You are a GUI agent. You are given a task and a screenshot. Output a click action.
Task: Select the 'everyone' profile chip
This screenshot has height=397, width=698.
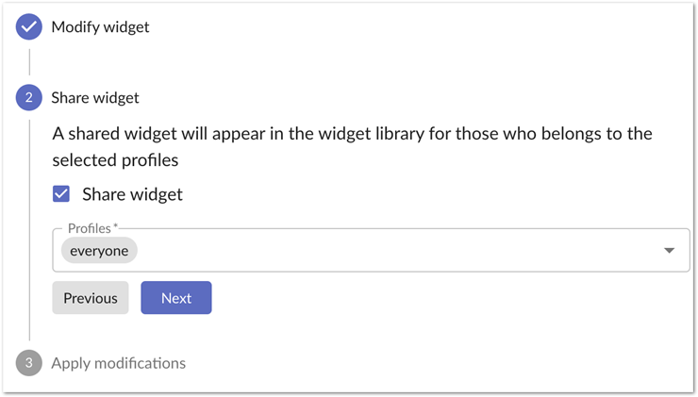[x=99, y=250]
